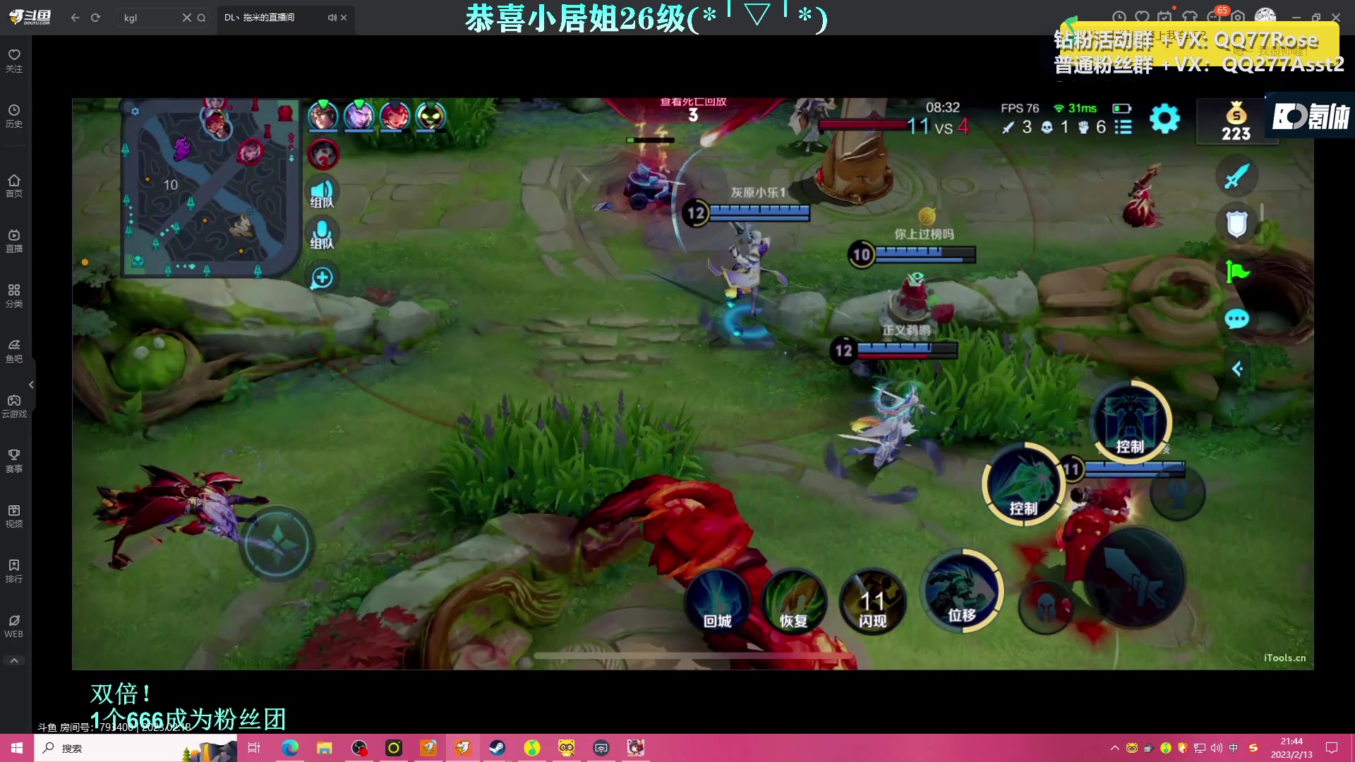Open File Explorer from taskbar
Image resolution: width=1355 pixels, height=762 pixels.
[x=324, y=748]
